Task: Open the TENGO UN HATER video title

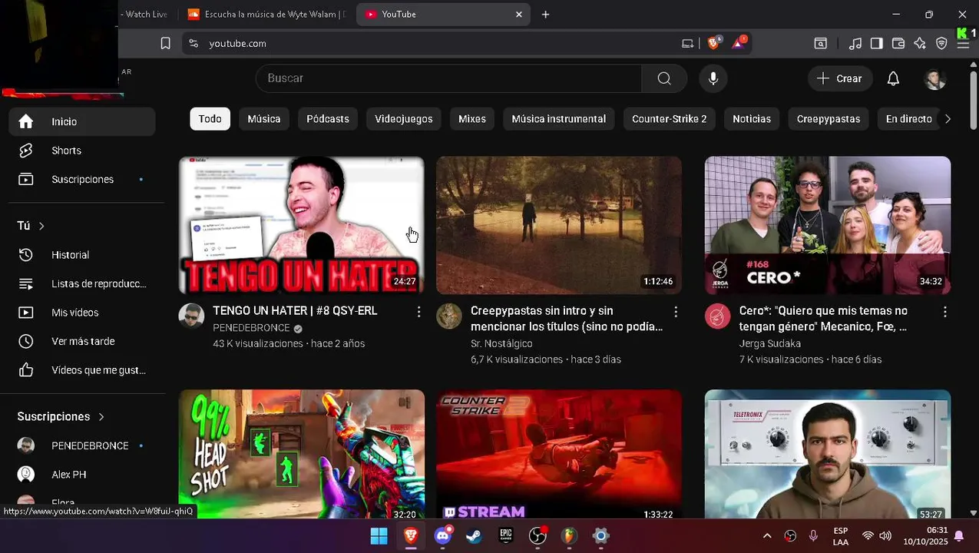Action: [295, 311]
